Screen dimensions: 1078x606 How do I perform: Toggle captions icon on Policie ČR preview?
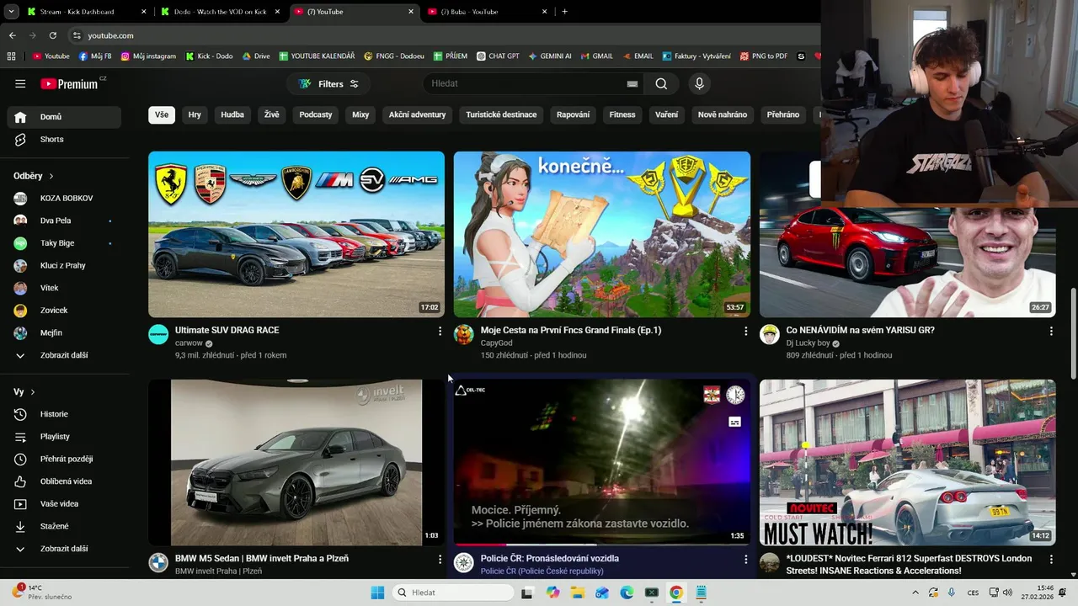pyautogui.click(x=734, y=422)
